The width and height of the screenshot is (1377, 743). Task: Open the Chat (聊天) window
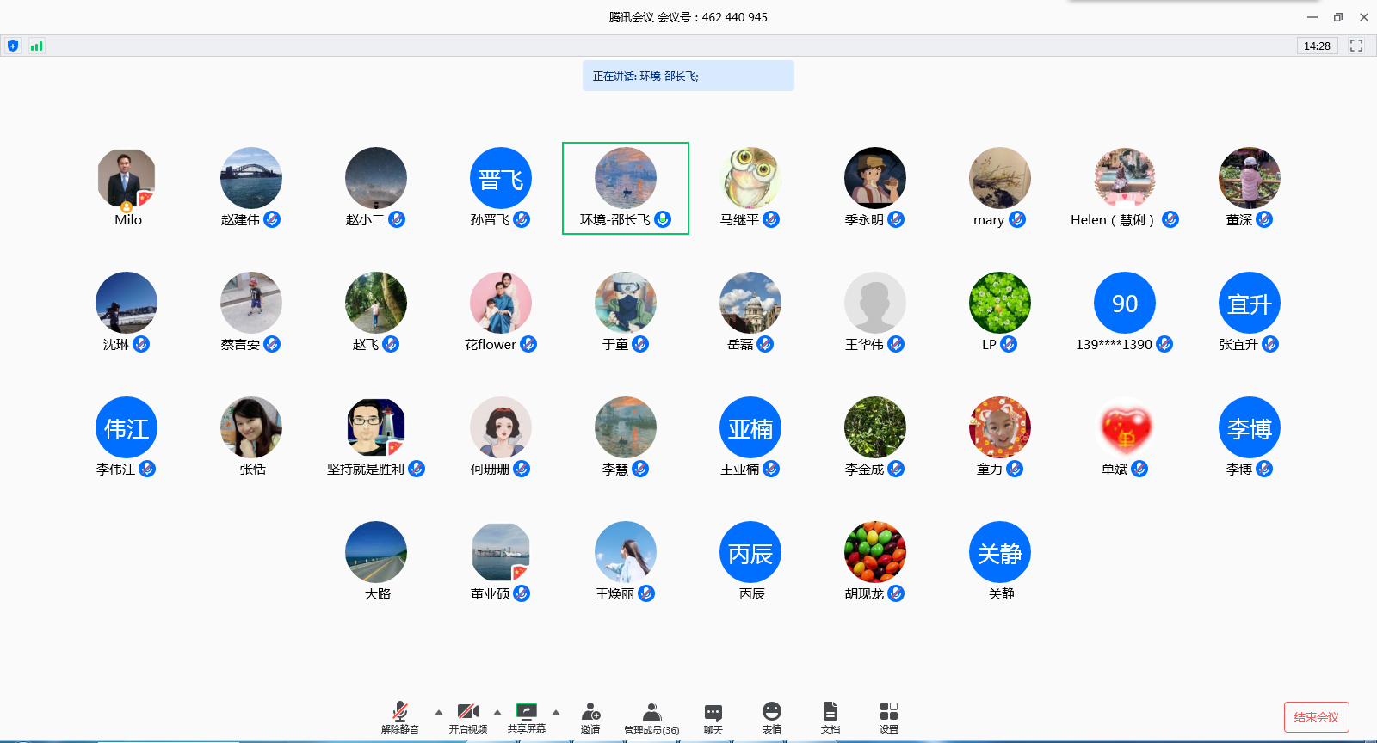pos(713,718)
